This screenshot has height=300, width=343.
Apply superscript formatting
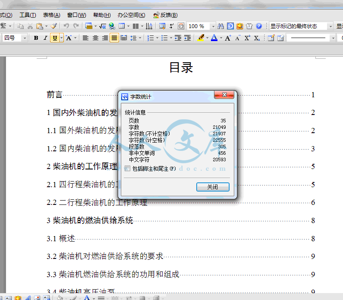247,38
